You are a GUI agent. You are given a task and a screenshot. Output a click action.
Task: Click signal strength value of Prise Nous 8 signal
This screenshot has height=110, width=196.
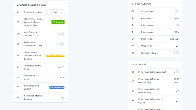tap(177, 101)
